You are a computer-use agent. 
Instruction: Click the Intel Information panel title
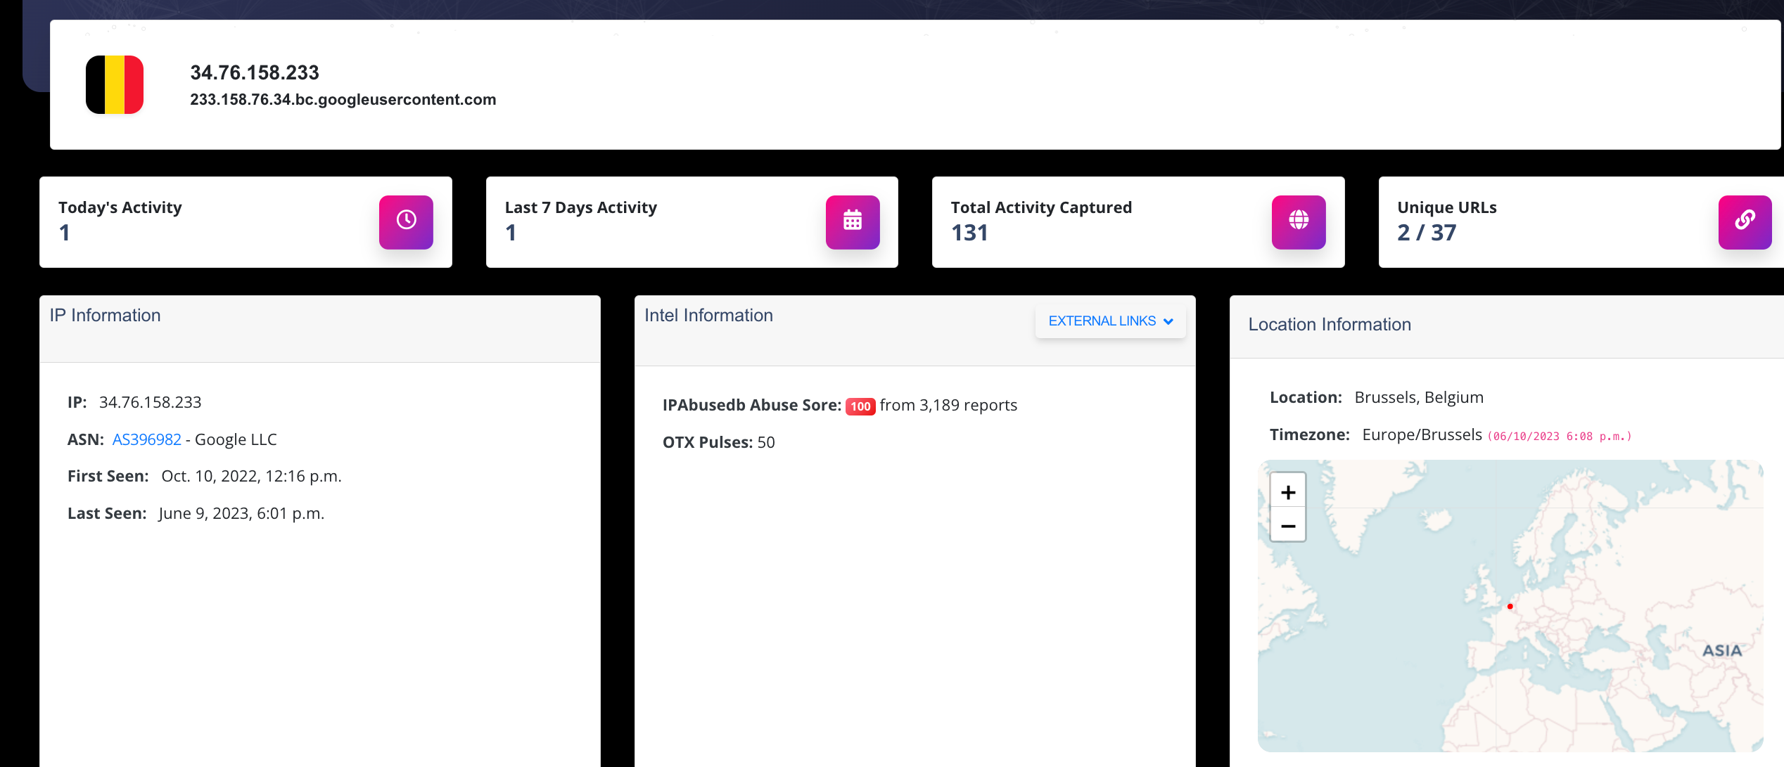click(708, 316)
